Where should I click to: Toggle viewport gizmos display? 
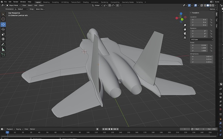[189, 5]
